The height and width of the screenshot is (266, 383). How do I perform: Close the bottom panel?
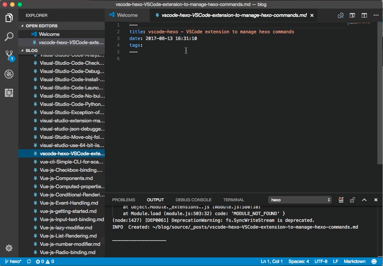[x=376, y=200]
